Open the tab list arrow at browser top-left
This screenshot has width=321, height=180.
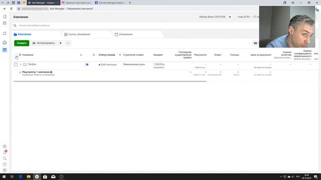pos(3,2)
